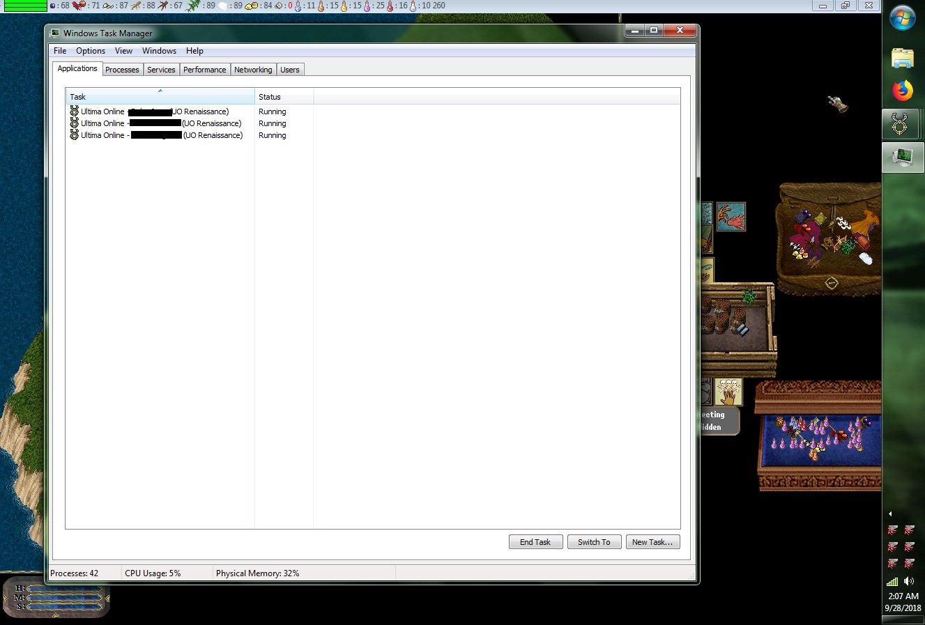925x625 pixels.
Task: Click the Task Manager title bar icon
Action: [55, 33]
